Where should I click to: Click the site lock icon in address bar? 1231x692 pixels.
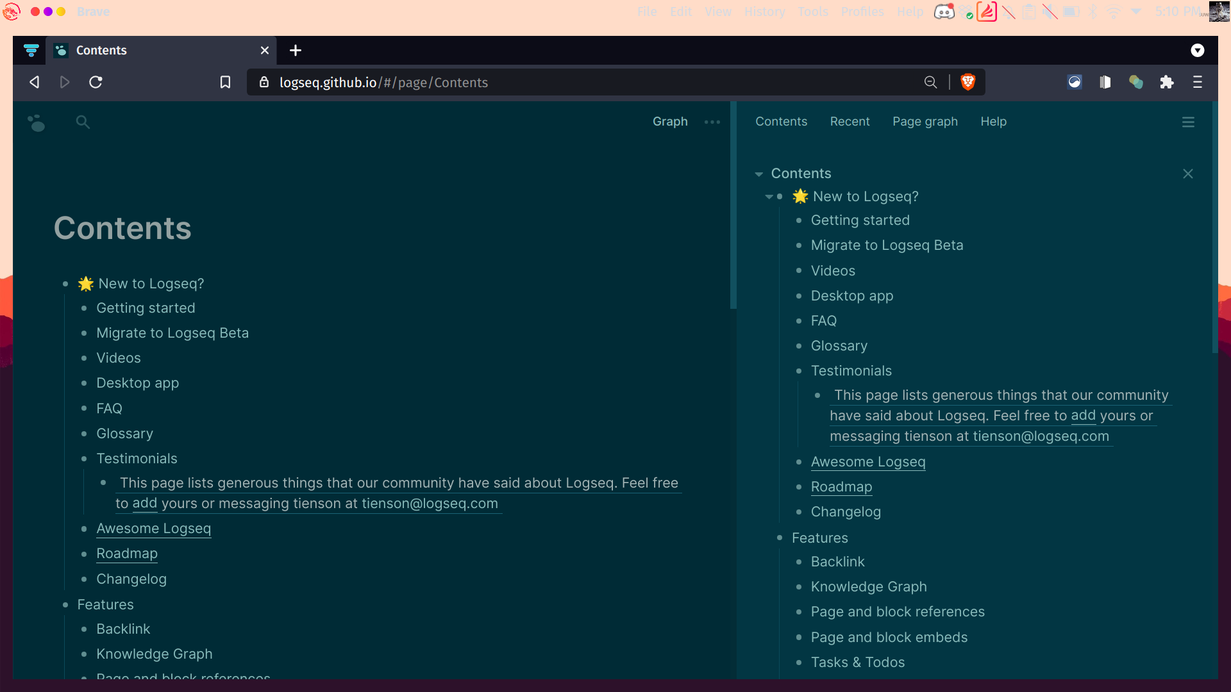pos(264,82)
